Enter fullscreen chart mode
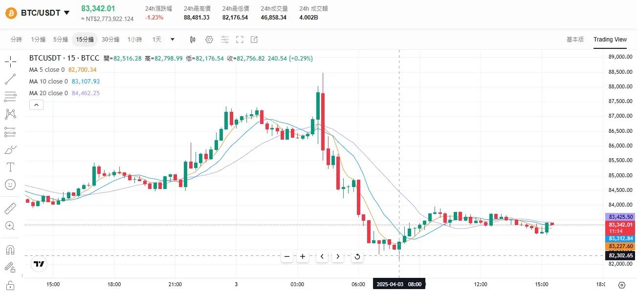 pos(240,40)
